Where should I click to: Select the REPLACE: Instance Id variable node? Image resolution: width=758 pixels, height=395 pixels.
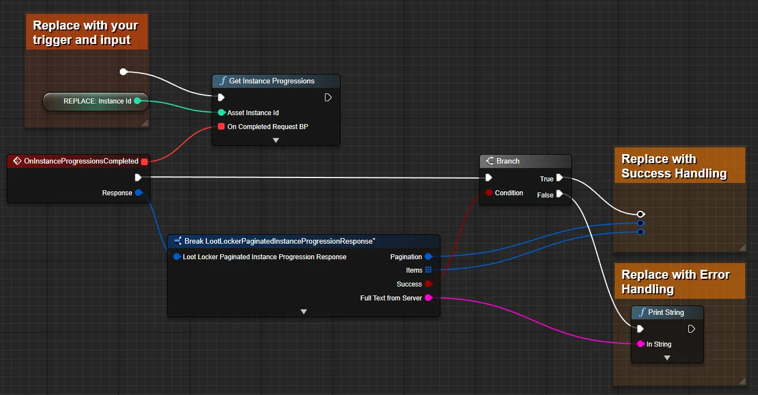[x=96, y=101]
